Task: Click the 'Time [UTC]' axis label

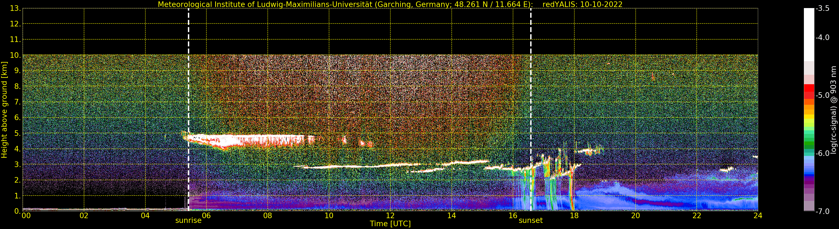Action: 390,223
